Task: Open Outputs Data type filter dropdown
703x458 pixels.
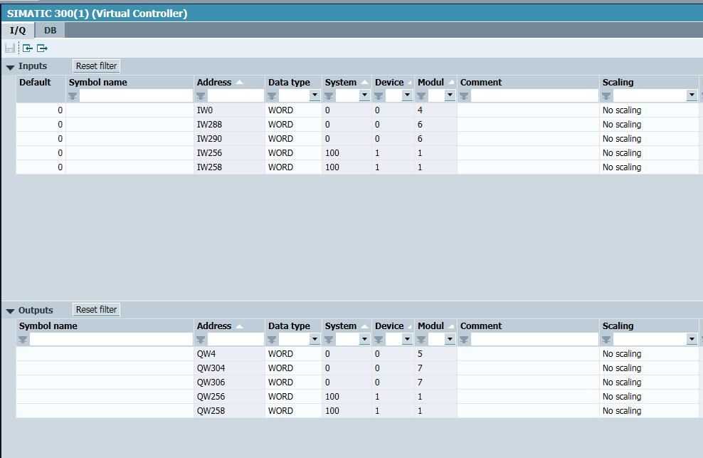Action: (x=314, y=339)
